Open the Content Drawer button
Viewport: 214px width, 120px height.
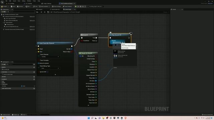[x=5, y=115]
